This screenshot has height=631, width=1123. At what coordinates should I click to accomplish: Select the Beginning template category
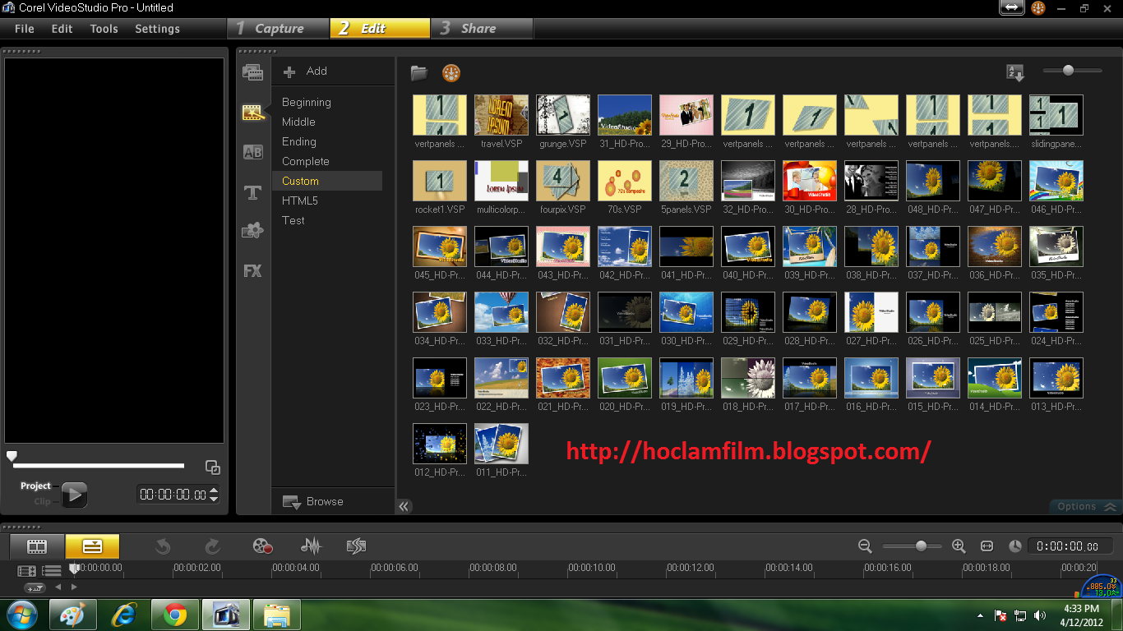click(307, 103)
